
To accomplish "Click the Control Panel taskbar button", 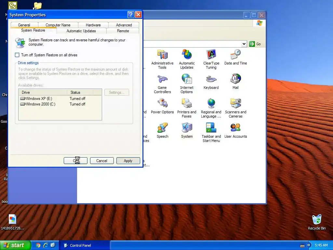I will [x=84, y=245].
